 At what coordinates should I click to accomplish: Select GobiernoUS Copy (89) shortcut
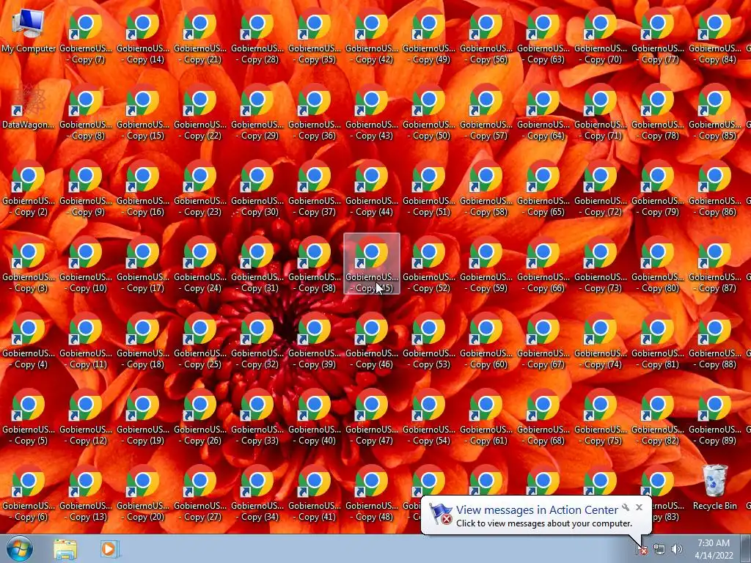[715, 416]
